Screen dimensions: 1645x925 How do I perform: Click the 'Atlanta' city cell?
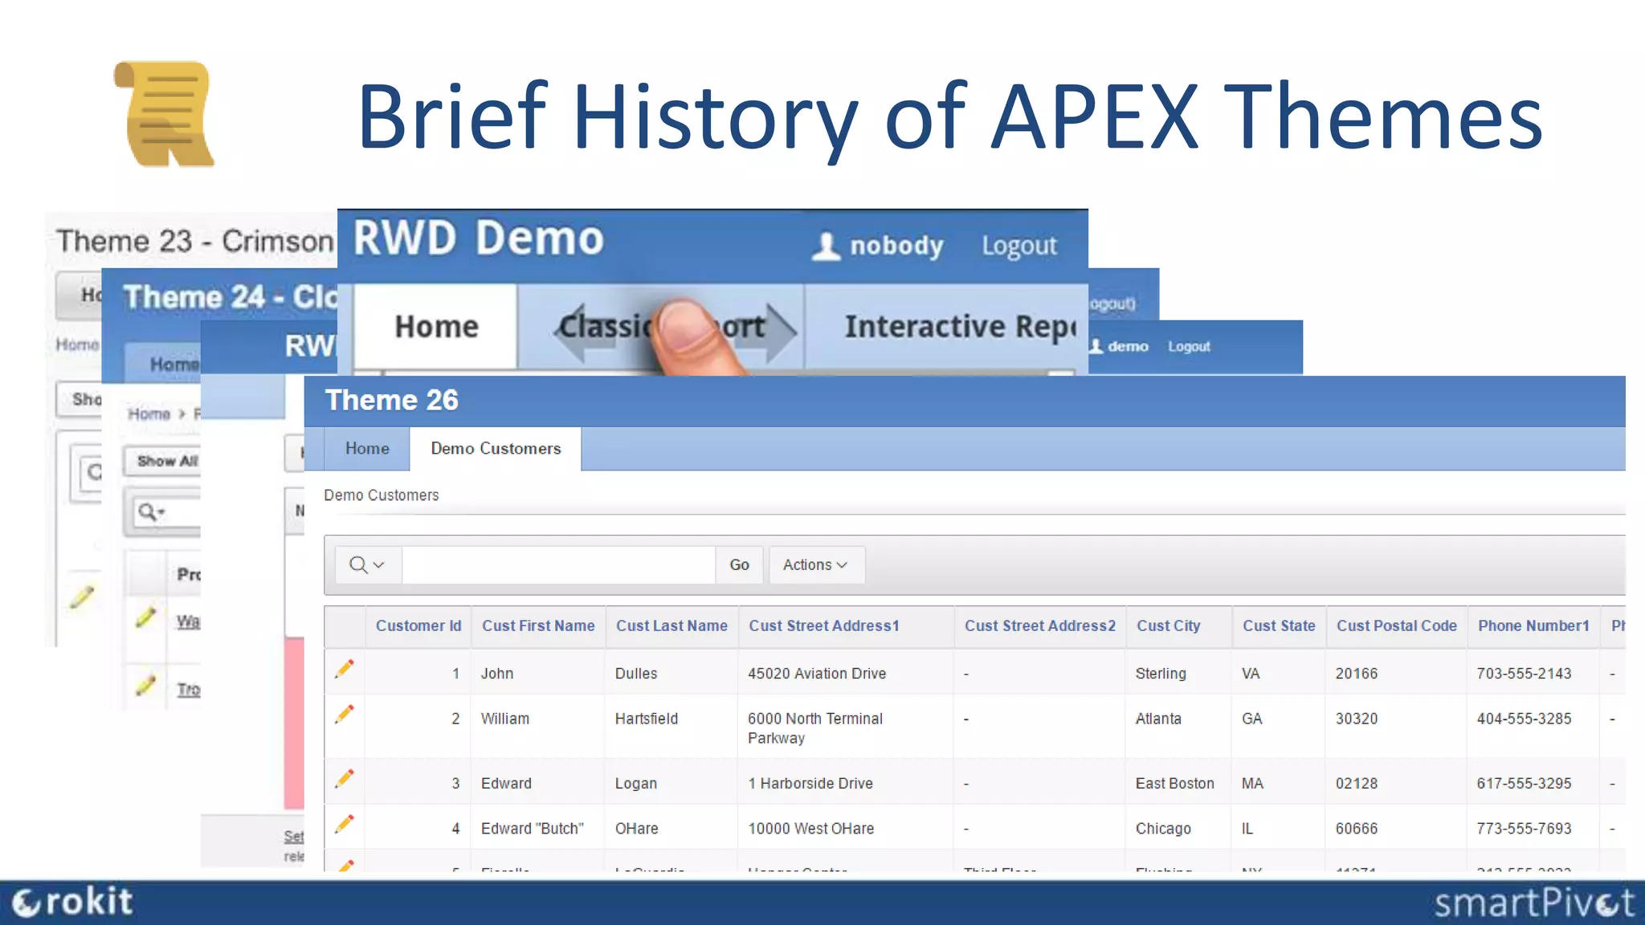pyautogui.click(x=1158, y=719)
